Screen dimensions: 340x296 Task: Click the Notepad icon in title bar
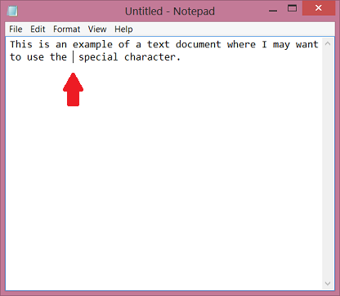tap(12, 11)
